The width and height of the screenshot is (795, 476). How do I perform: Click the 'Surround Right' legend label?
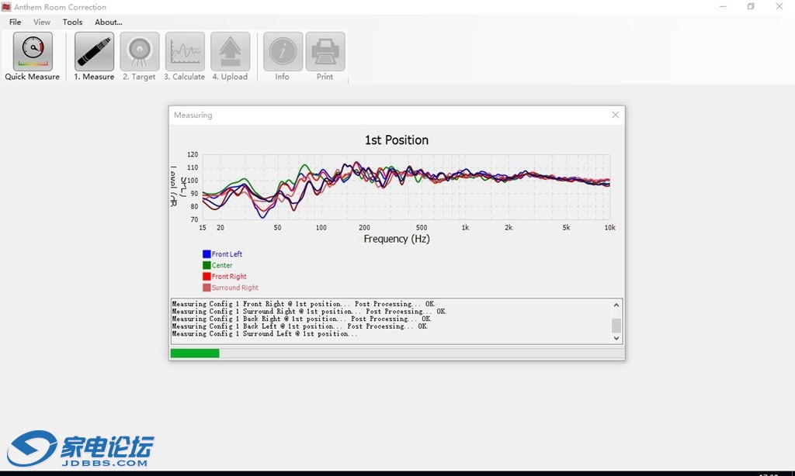pos(234,288)
